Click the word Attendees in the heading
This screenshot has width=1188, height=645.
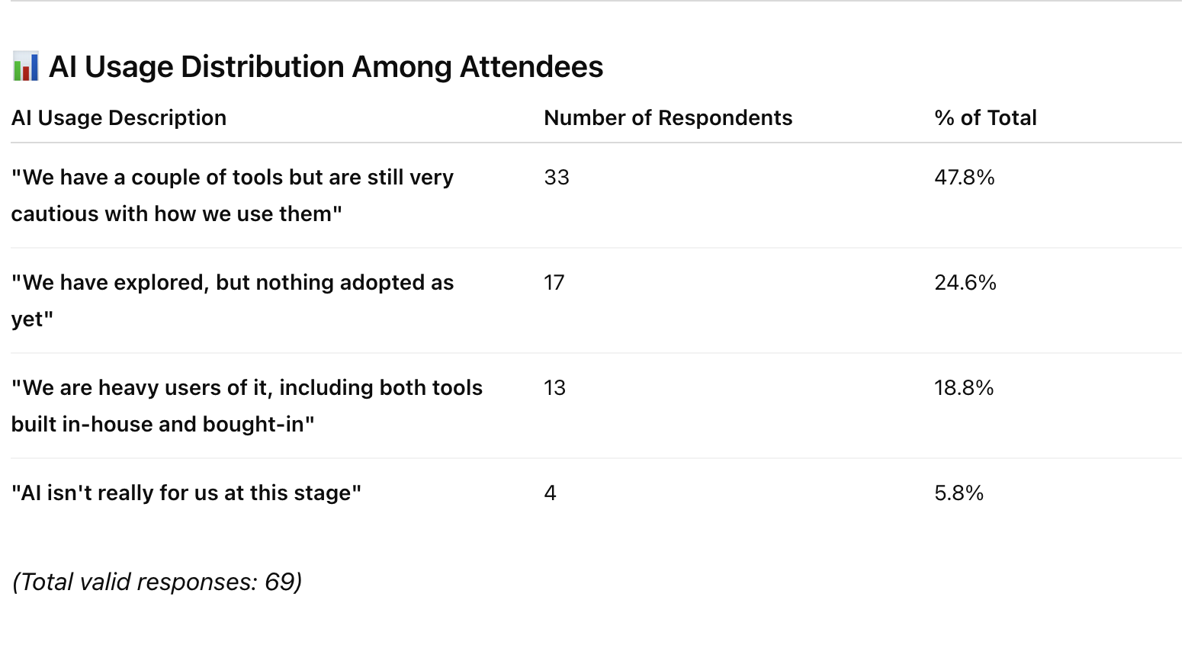coord(531,67)
